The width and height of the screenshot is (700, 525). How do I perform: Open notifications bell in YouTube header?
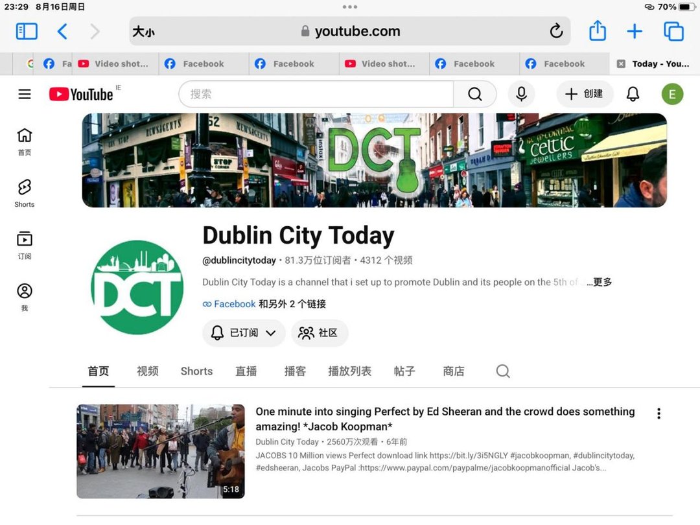coord(633,94)
